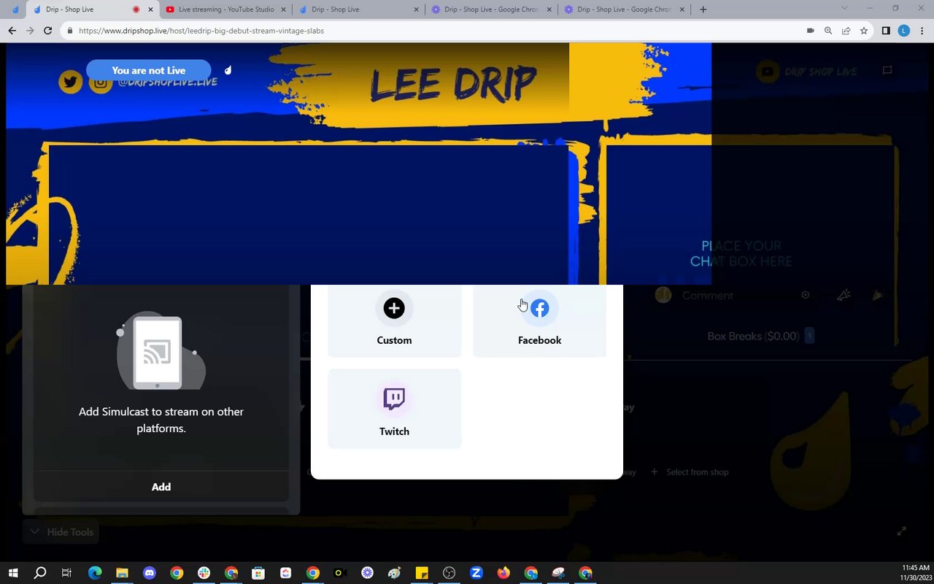Choose Twitch as simulcast platform
Image resolution: width=934 pixels, height=584 pixels.
(394, 409)
